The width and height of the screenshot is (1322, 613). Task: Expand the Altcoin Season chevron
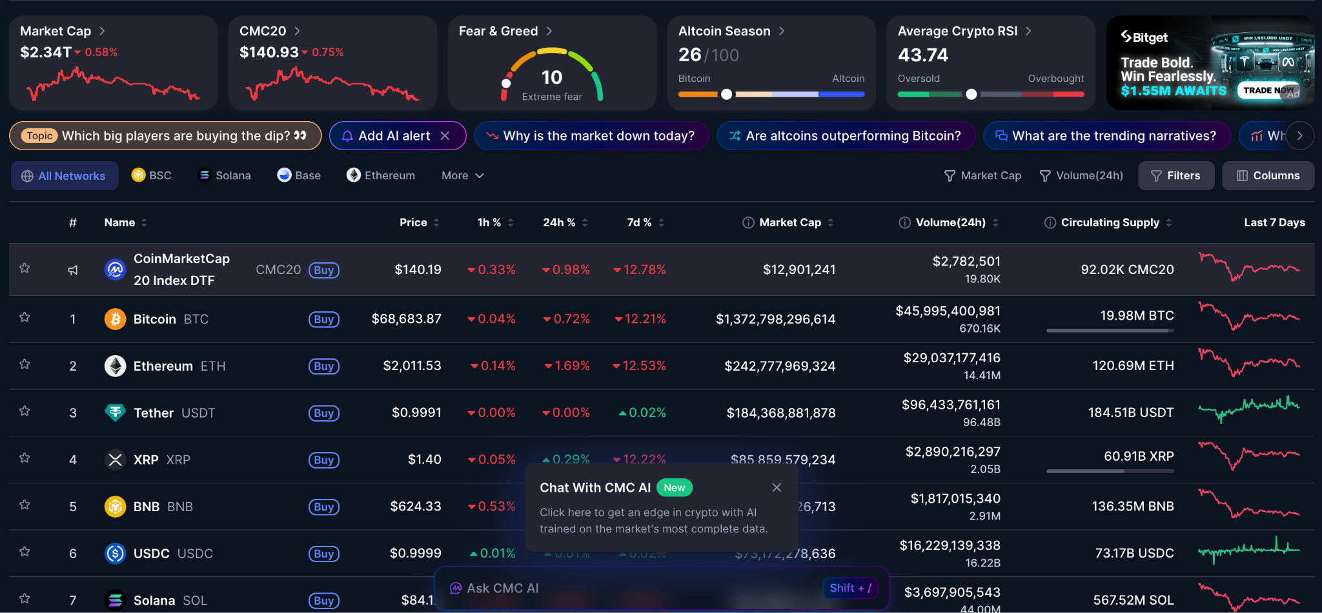coord(781,30)
